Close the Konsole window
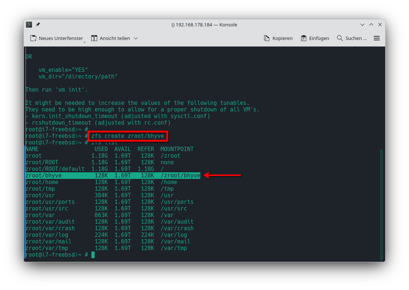Screen dimensions: 409x290 click(380, 25)
